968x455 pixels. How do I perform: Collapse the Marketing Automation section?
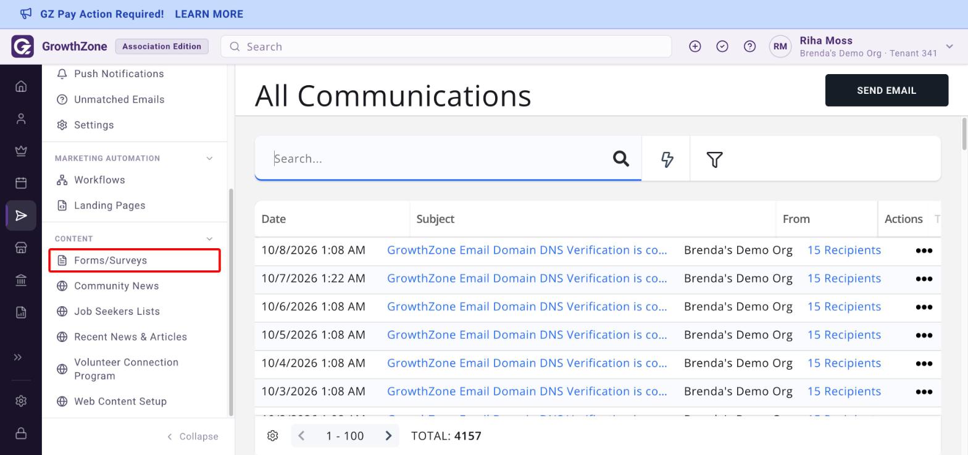[209, 159]
